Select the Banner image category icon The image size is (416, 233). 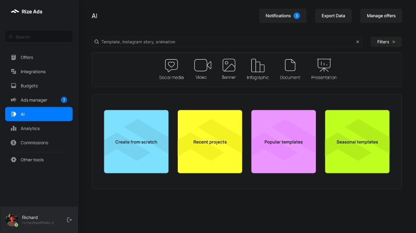229,65
